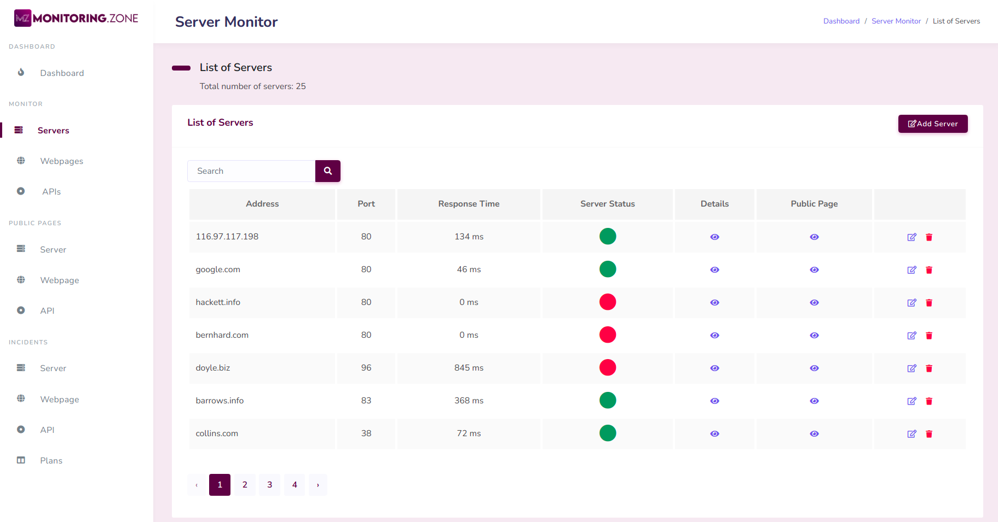Focus the Search input field

[x=251, y=171]
